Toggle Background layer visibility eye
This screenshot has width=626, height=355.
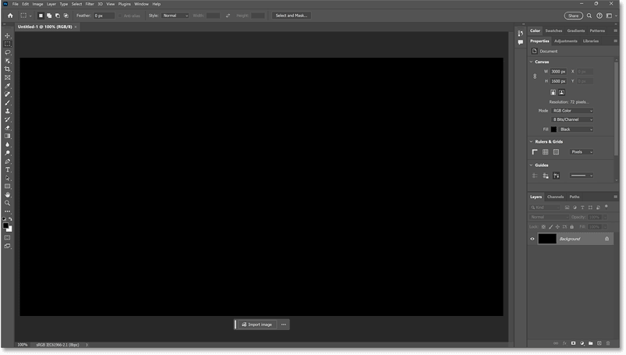coord(532,239)
